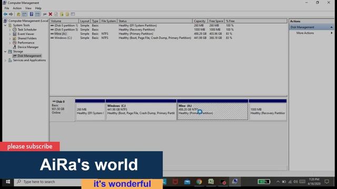Click the last toolbar icon with view panes
This screenshot has height=189, width=337.
click(73, 14)
